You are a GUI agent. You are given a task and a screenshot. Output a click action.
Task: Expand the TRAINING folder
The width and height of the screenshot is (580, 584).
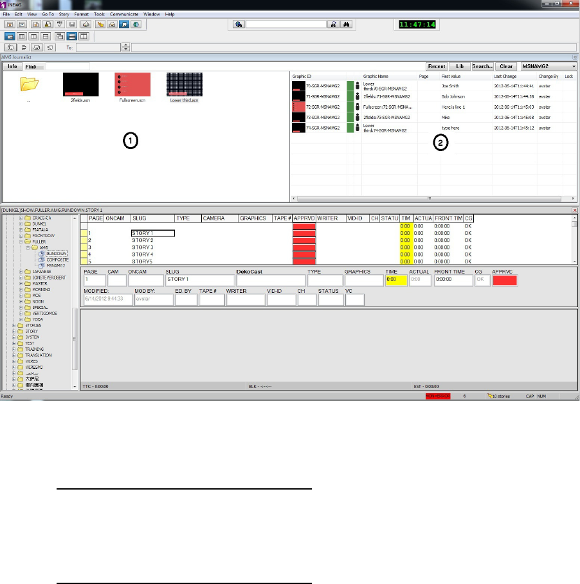point(14,349)
